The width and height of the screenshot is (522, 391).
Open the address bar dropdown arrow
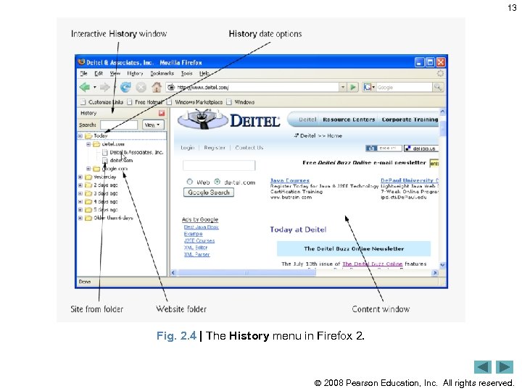point(343,88)
